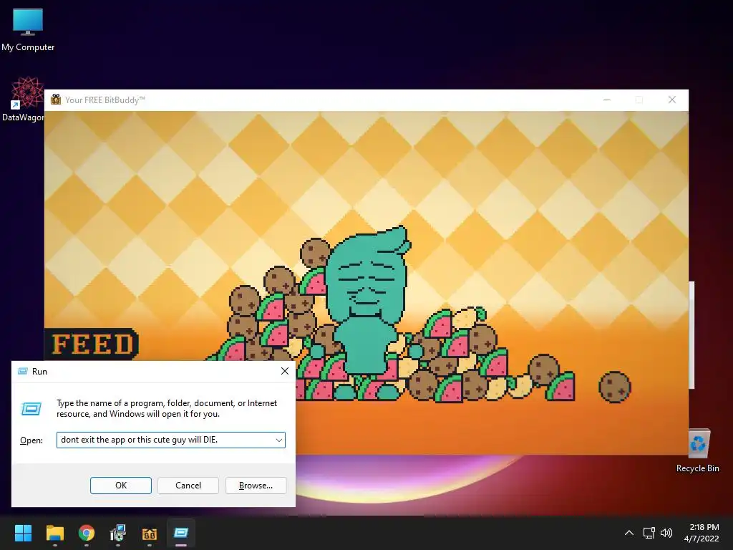Open the volume speaker tray icon
Screen dimensions: 733x550
(x=666, y=533)
